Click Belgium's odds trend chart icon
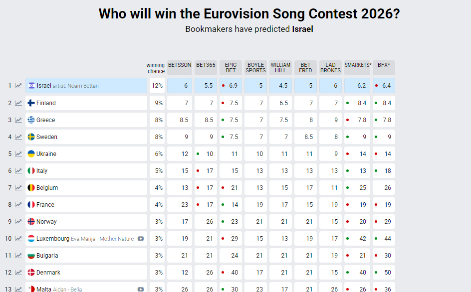 pyautogui.click(x=18, y=188)
